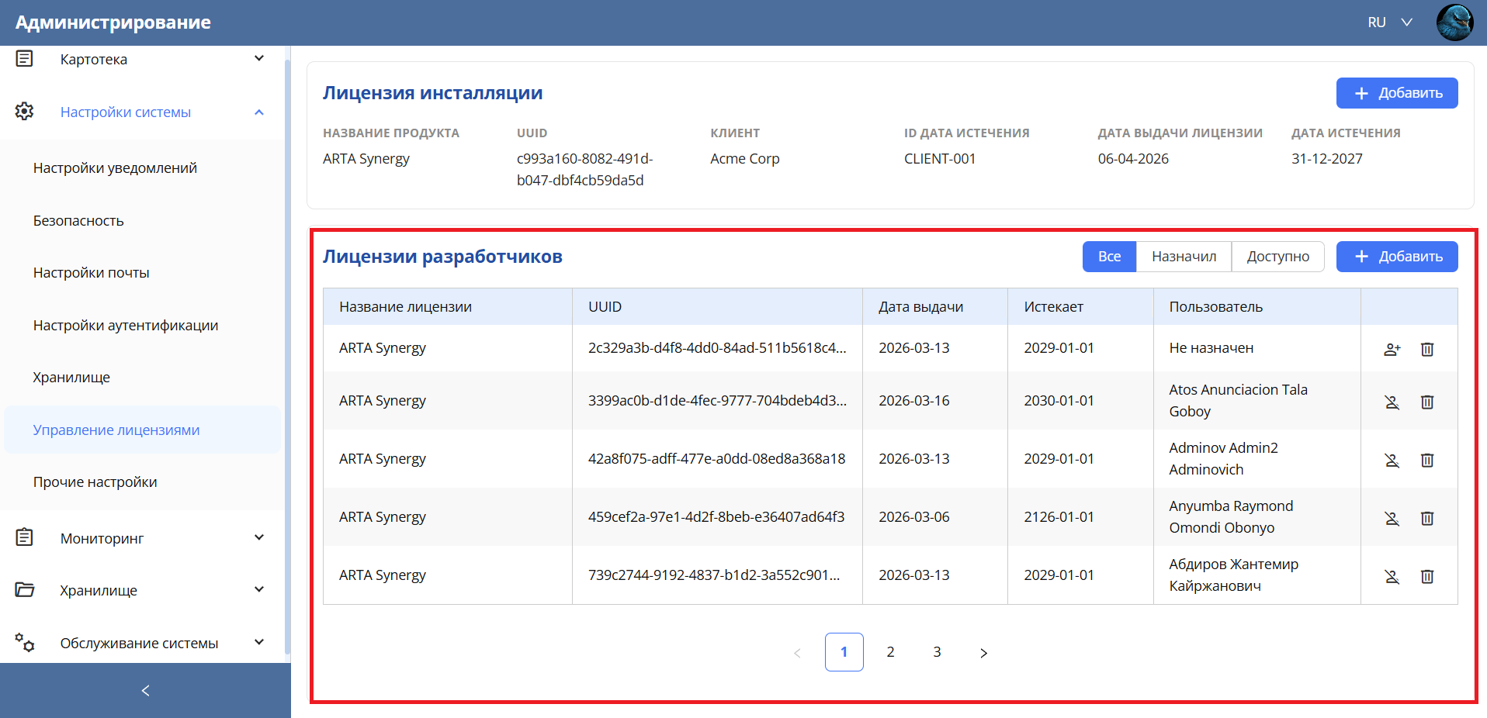
Task: Click the gear icon for Настройки системы
Action: 25,112
